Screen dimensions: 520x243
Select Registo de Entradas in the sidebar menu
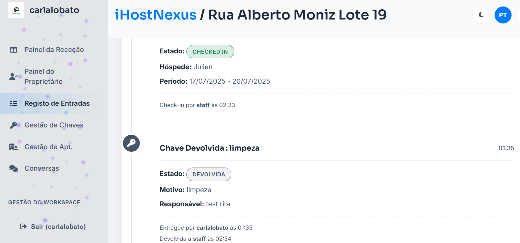(x=57, y=103)
